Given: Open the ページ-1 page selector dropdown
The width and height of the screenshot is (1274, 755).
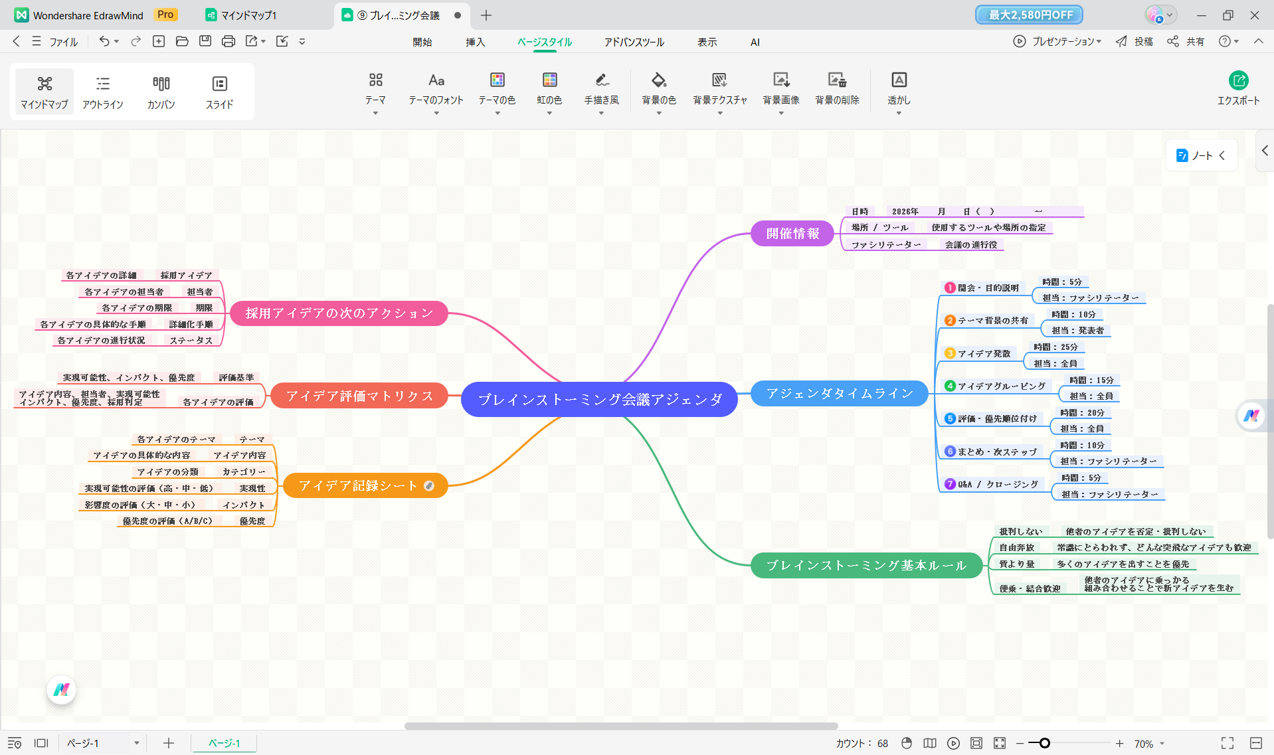Looking at the screenshot, I should pos(136,743).
